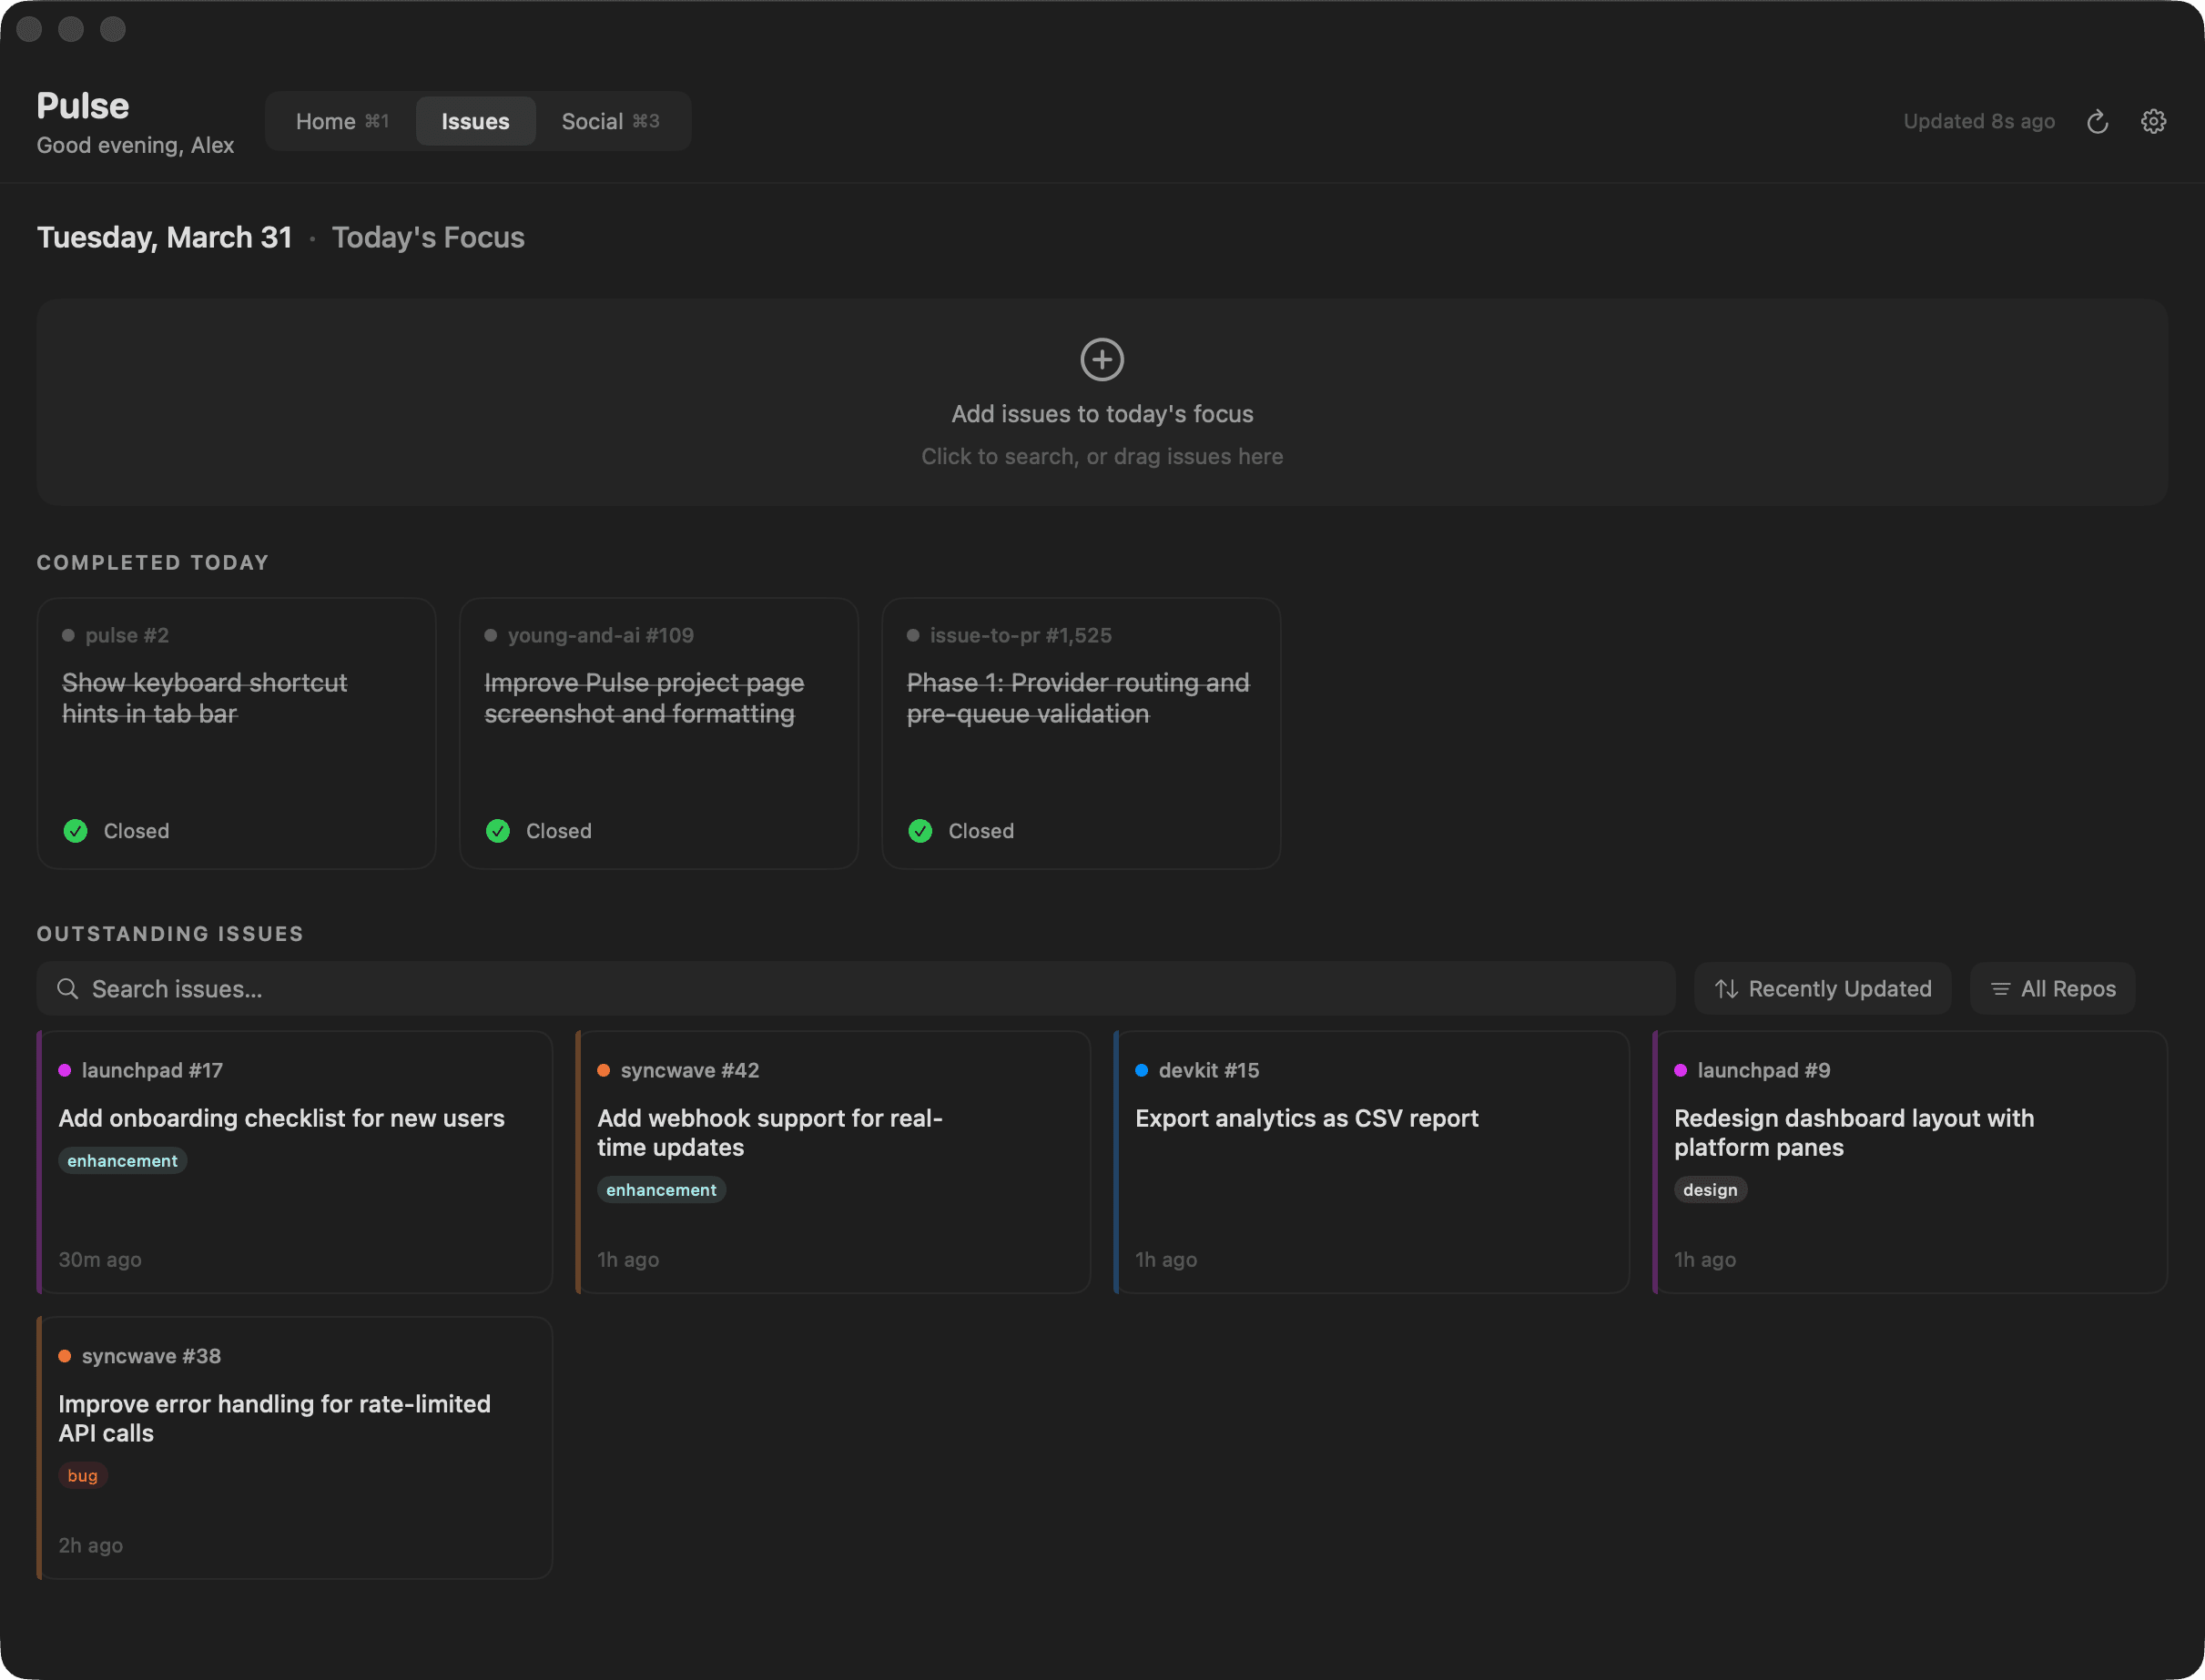Click the '2h ago' timestamp on syncwave #38
The width and height of the screenshot is (2205, 1680).
[90, 1545]
